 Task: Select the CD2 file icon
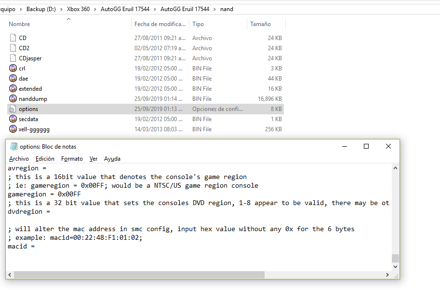(13, 48)
